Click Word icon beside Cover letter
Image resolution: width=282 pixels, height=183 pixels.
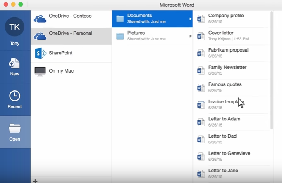click(x=201, y=36)
